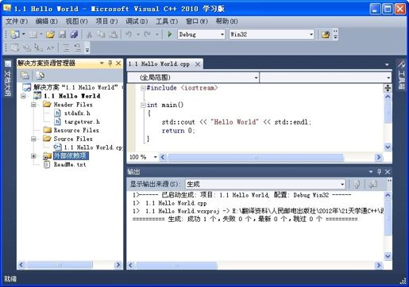Close the 1.1 Hello World.cpp tab
The height and width of the screenshot is (287, 409).
pos(198,64)
